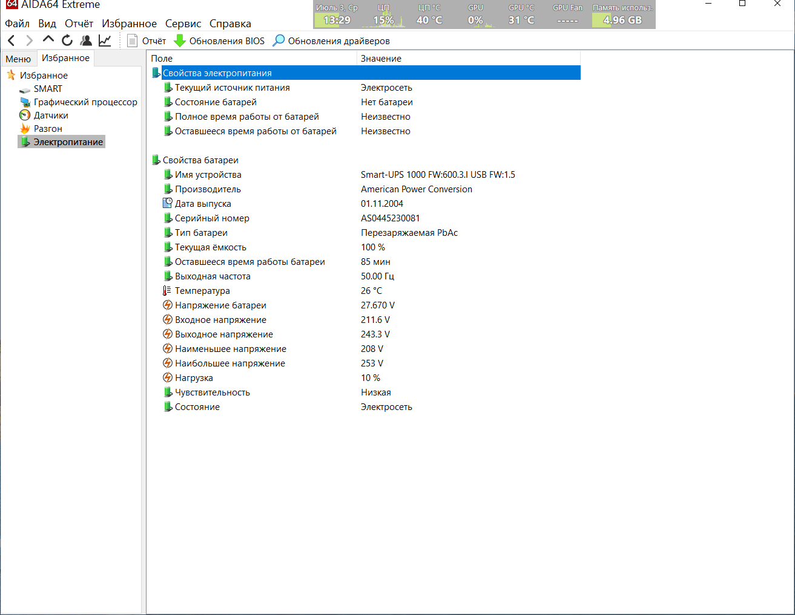This screenshot has height=615, width=795.
Task: Click the Память использ. 4.96 GB overlay gauge
Action: pos(622,15)
